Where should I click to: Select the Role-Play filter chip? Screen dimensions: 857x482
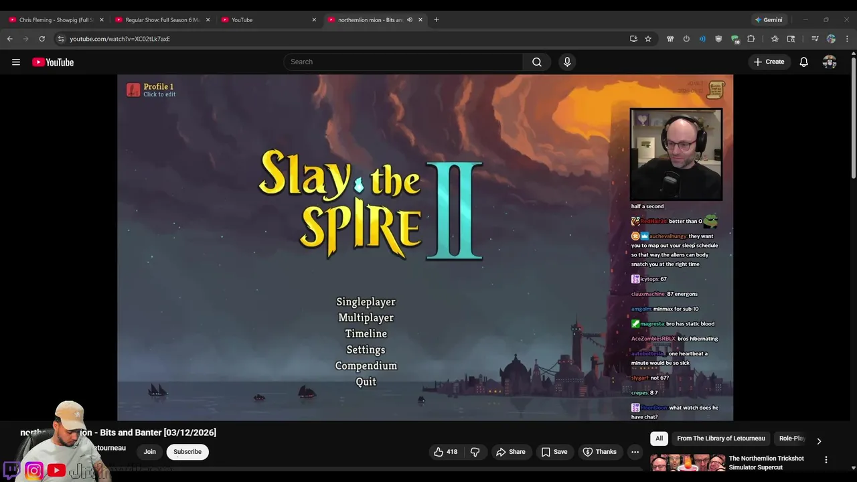pos(791,438)
